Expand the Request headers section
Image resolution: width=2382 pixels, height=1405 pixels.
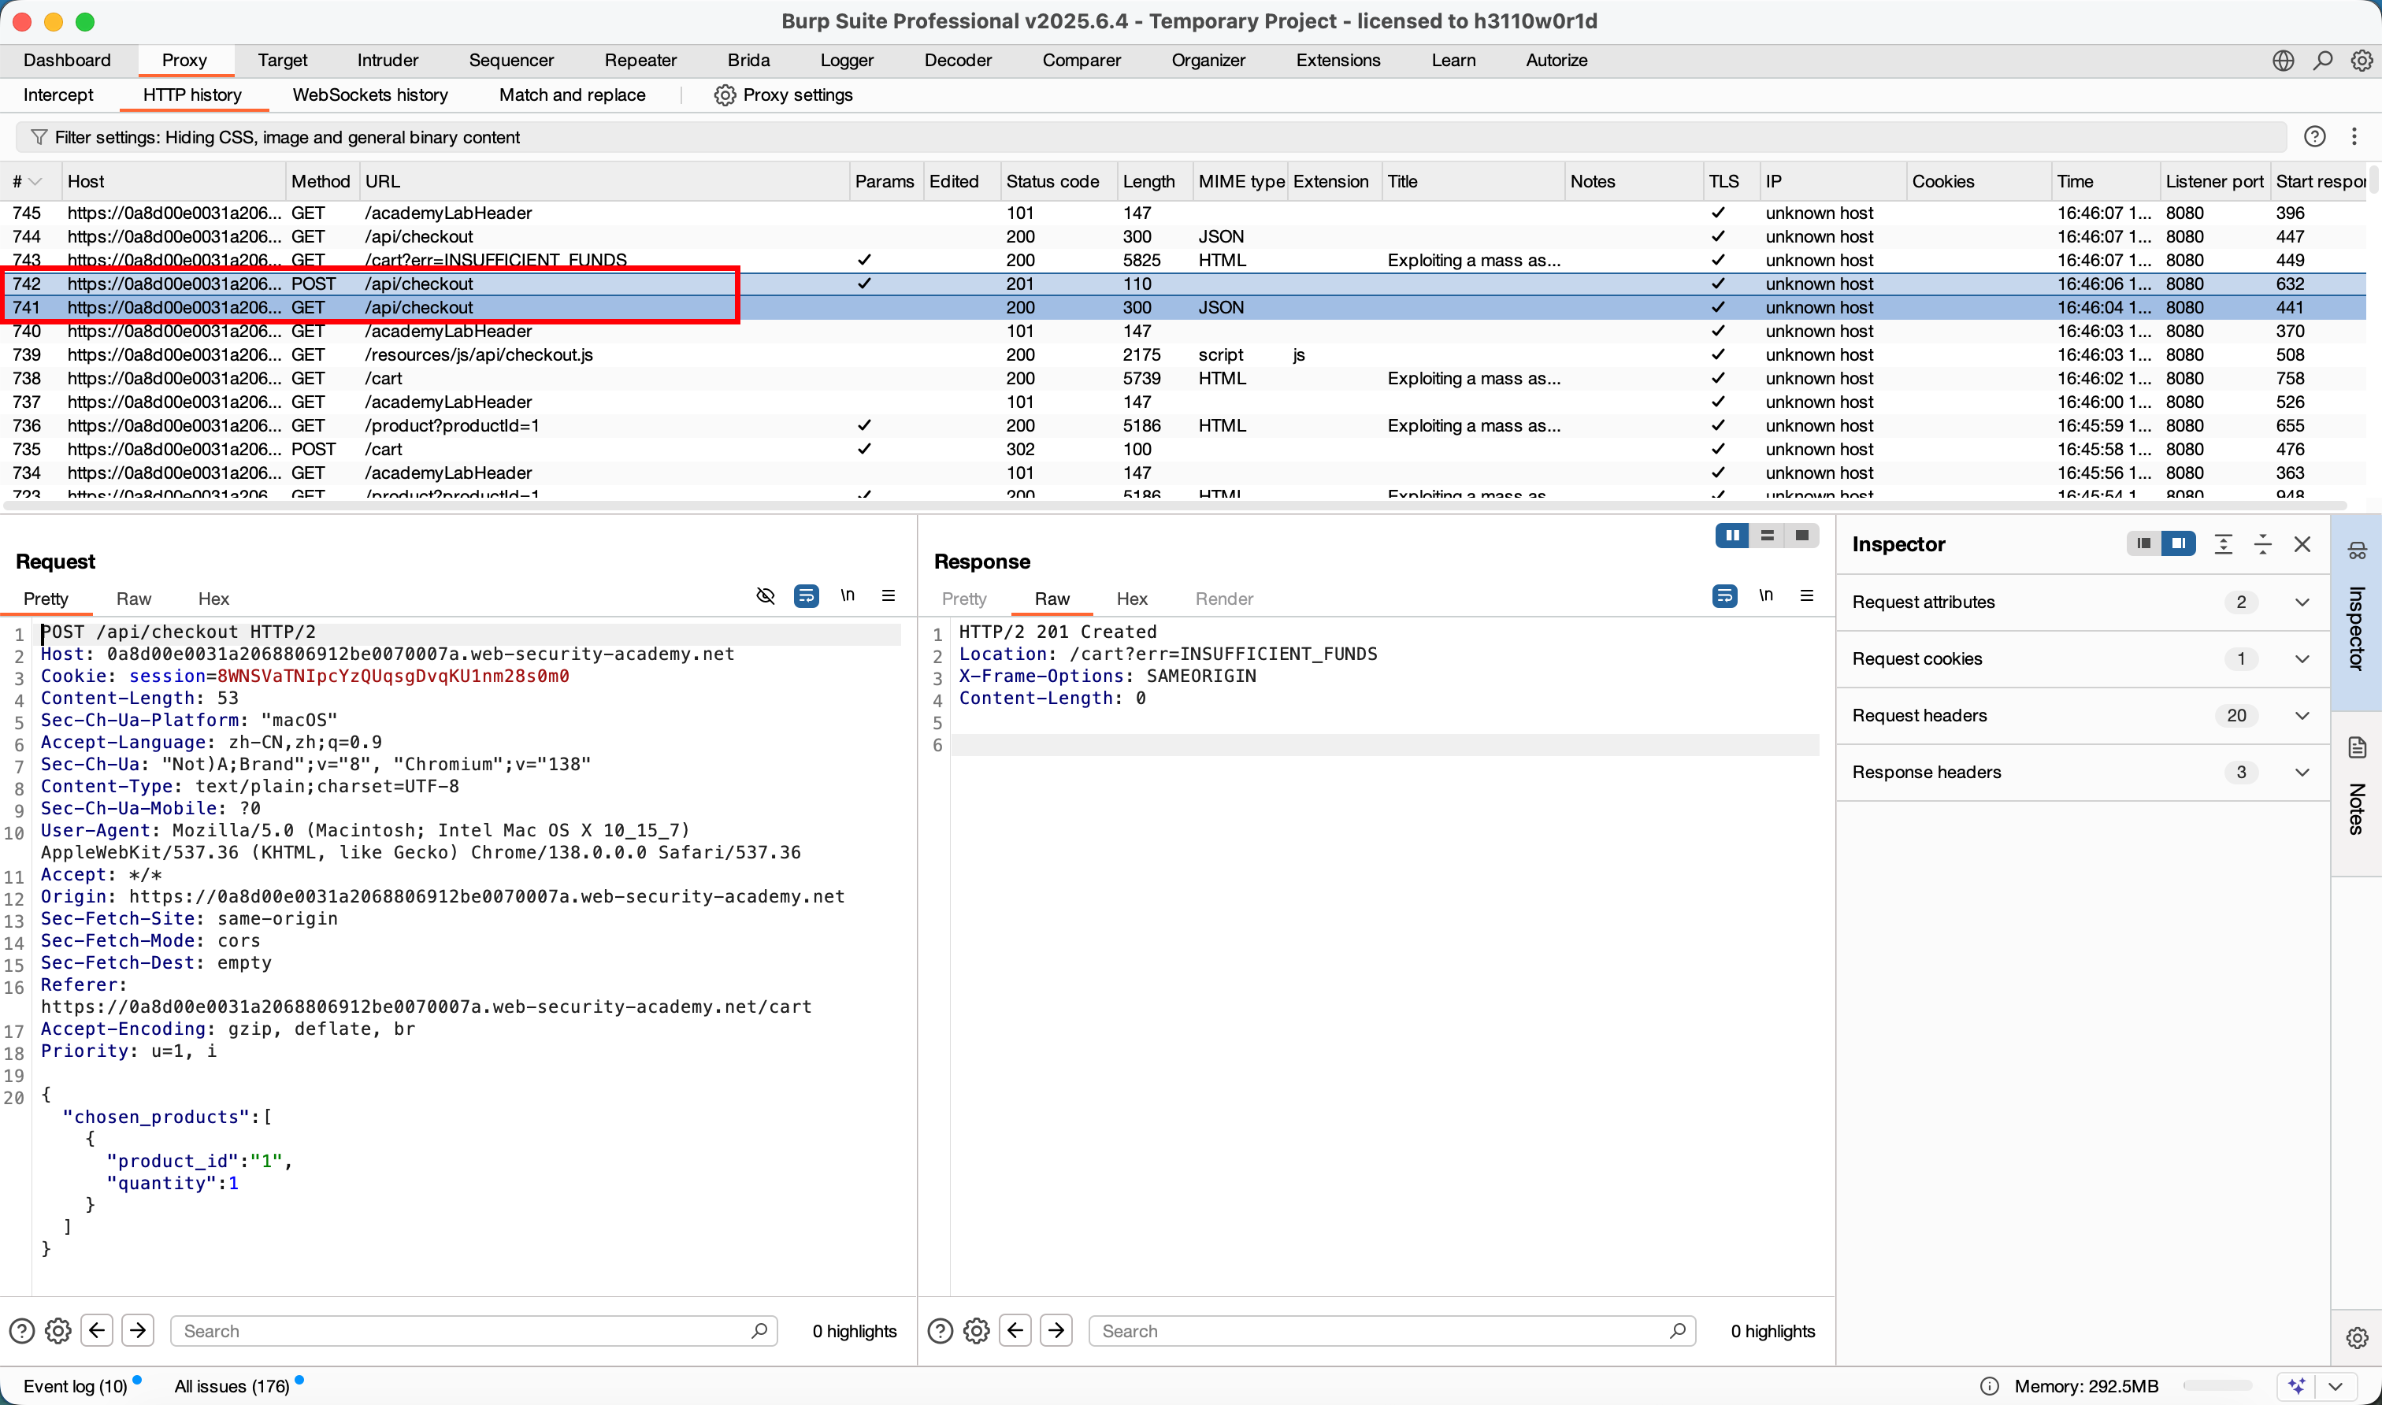2302,716
